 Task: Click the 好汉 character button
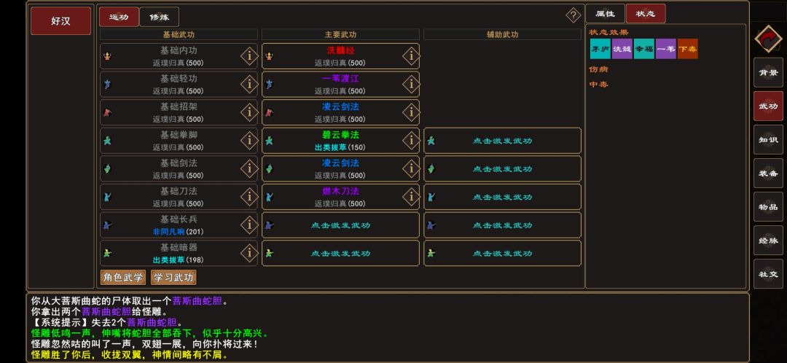60,21
